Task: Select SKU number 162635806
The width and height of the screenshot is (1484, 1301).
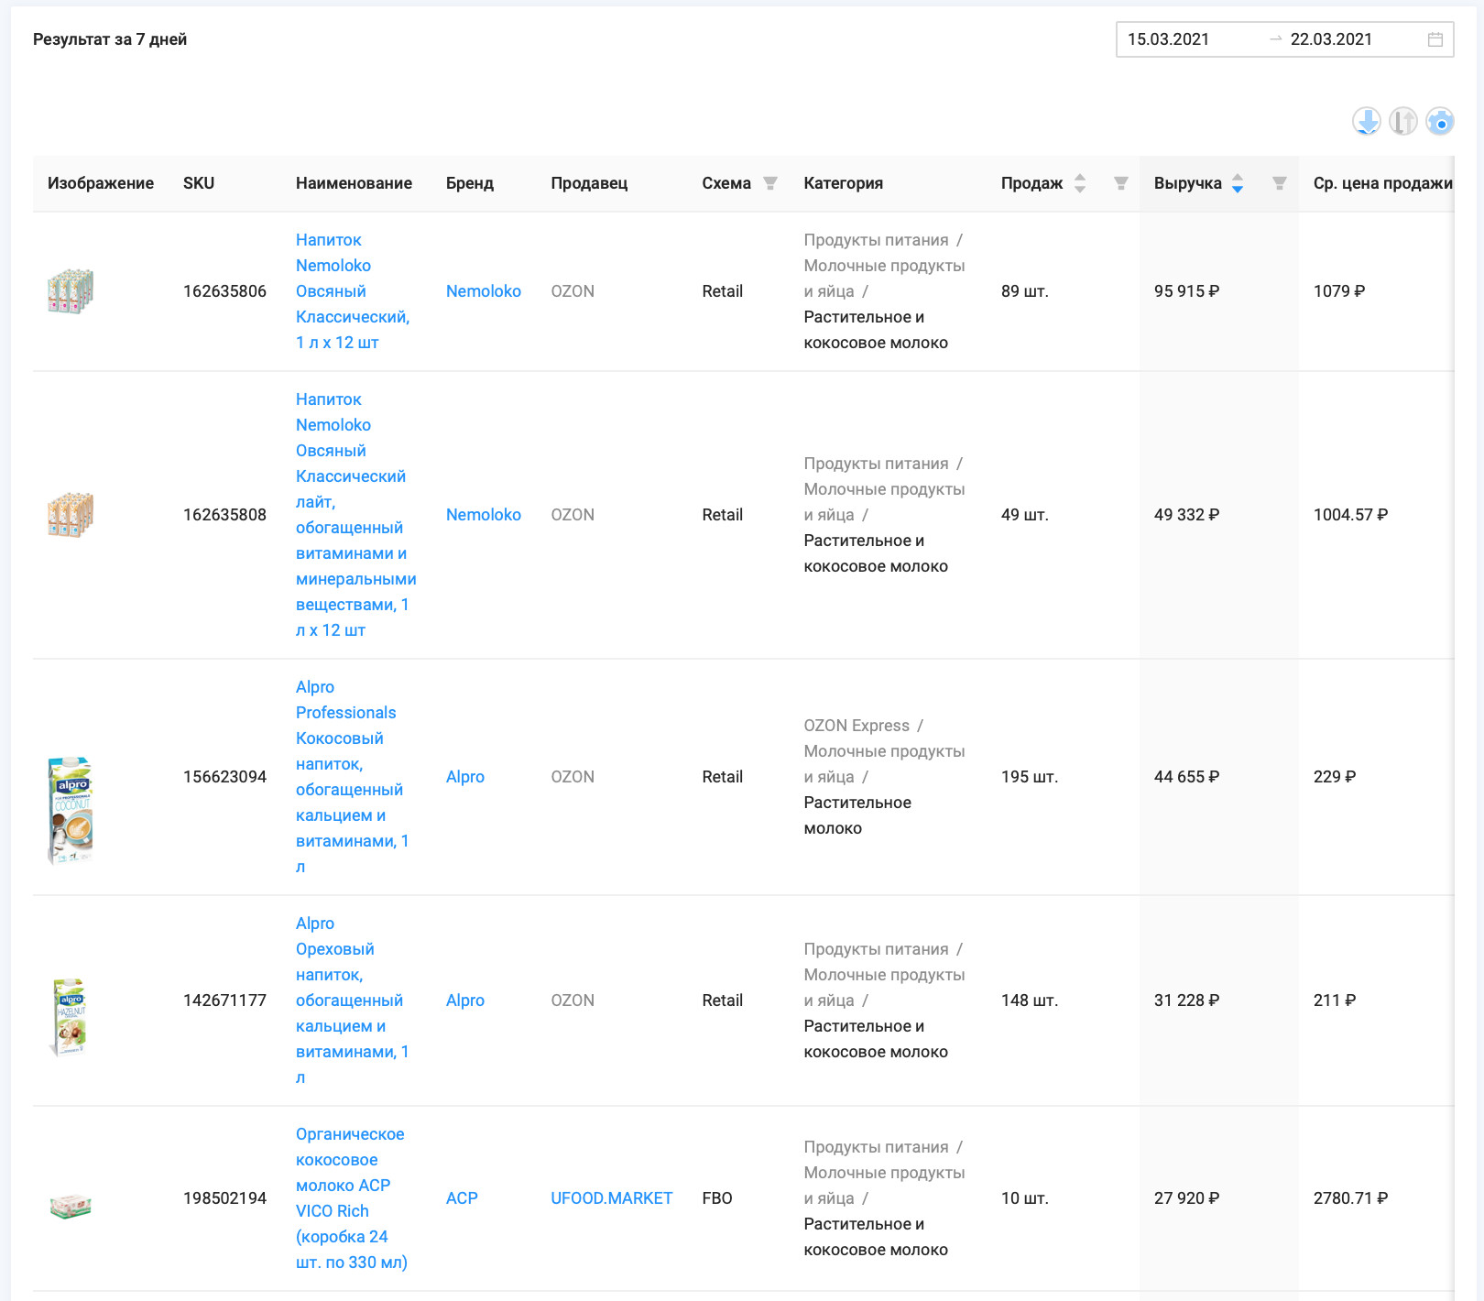Action: 224,291
